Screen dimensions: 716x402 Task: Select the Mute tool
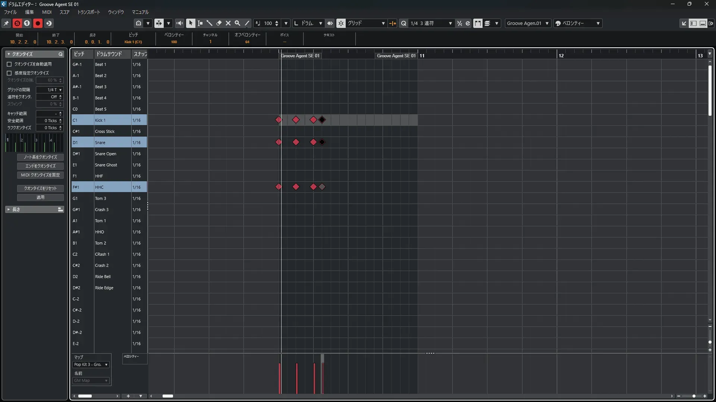point(228,23)
